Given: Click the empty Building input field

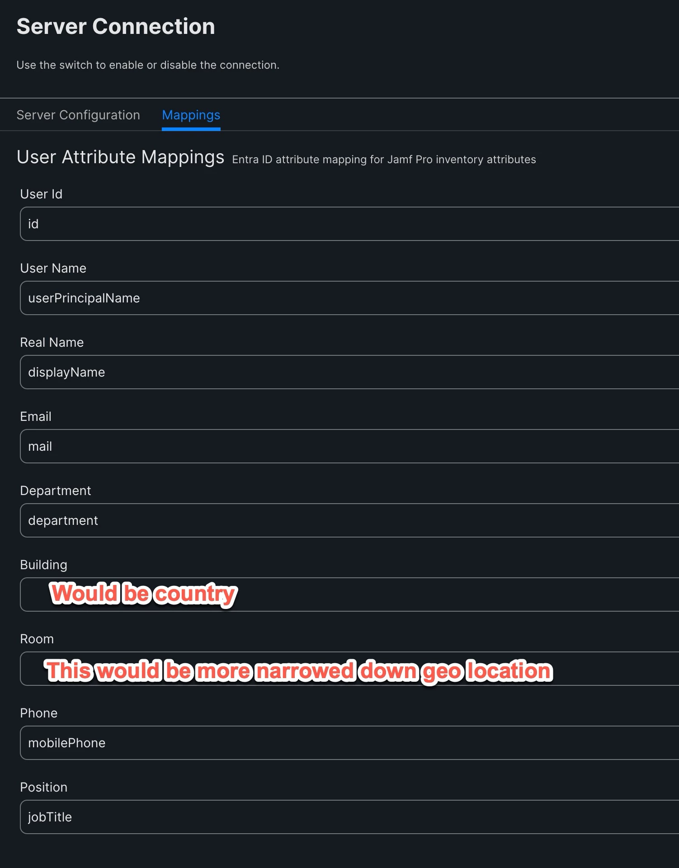Looking at the screenshot, I should coord(349,594).
